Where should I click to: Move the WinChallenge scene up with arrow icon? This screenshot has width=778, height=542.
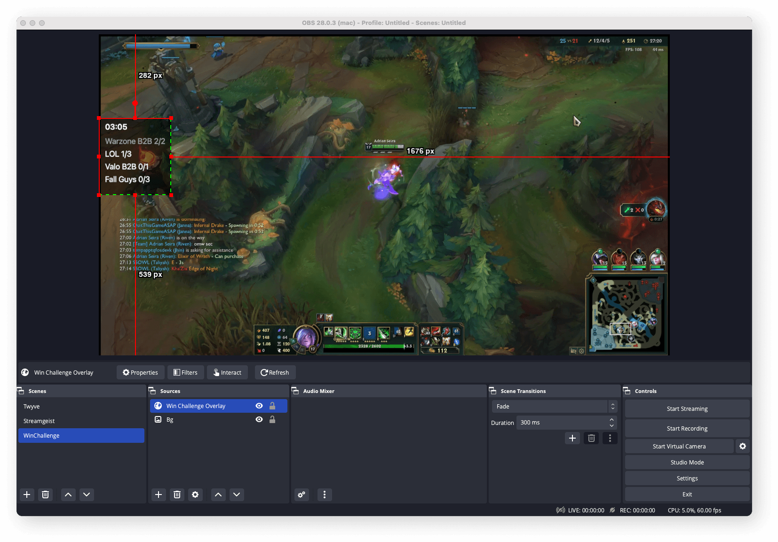click(x=68, y=495)
